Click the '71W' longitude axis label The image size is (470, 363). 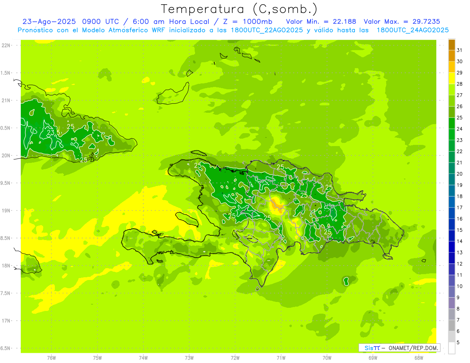pos(281,358)
